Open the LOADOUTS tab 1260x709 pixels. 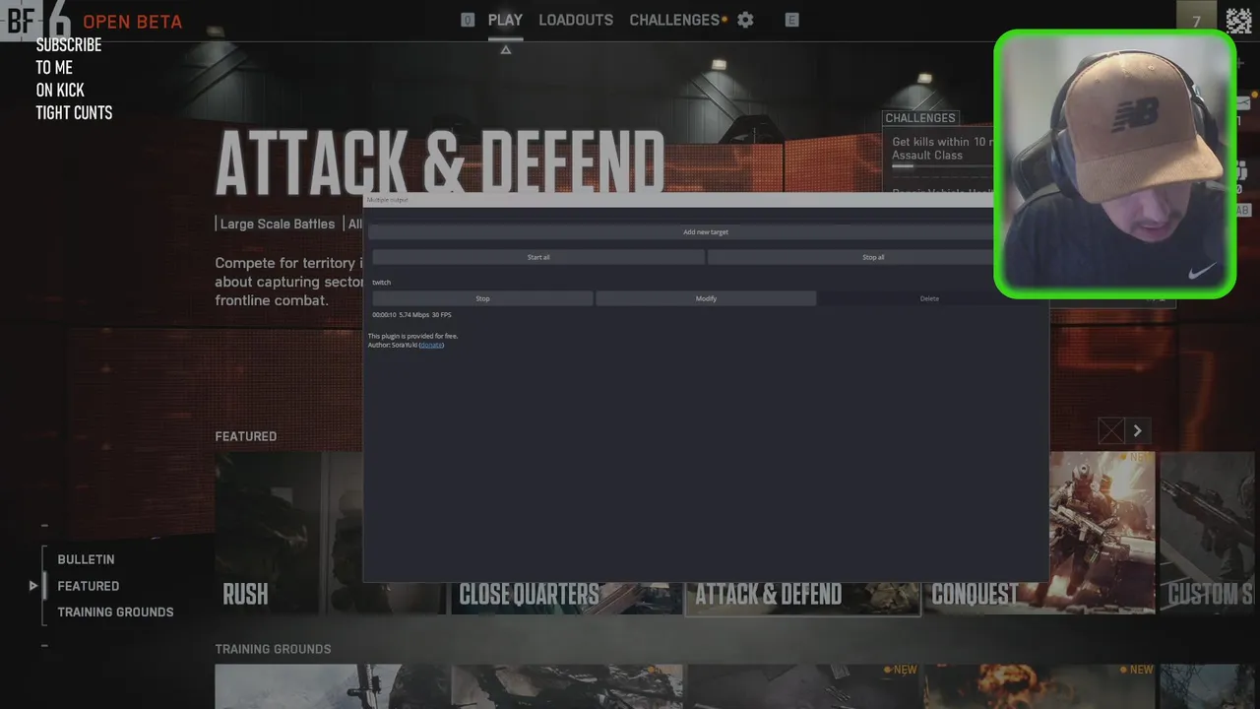[x=576, y=20]
